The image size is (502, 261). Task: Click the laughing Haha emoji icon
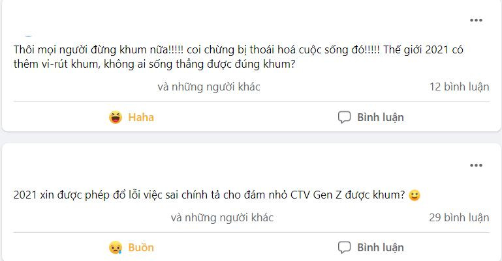[x=116, y=117]
